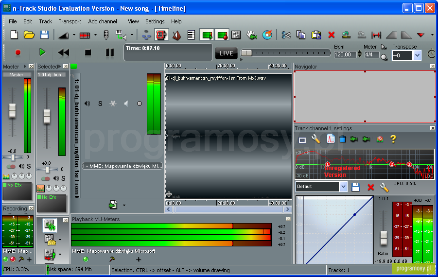Open the Track menu
438x277 pixels.
click(46, 21)
